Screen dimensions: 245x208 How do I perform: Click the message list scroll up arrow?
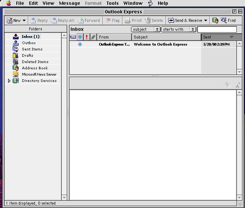coord(239,43)
